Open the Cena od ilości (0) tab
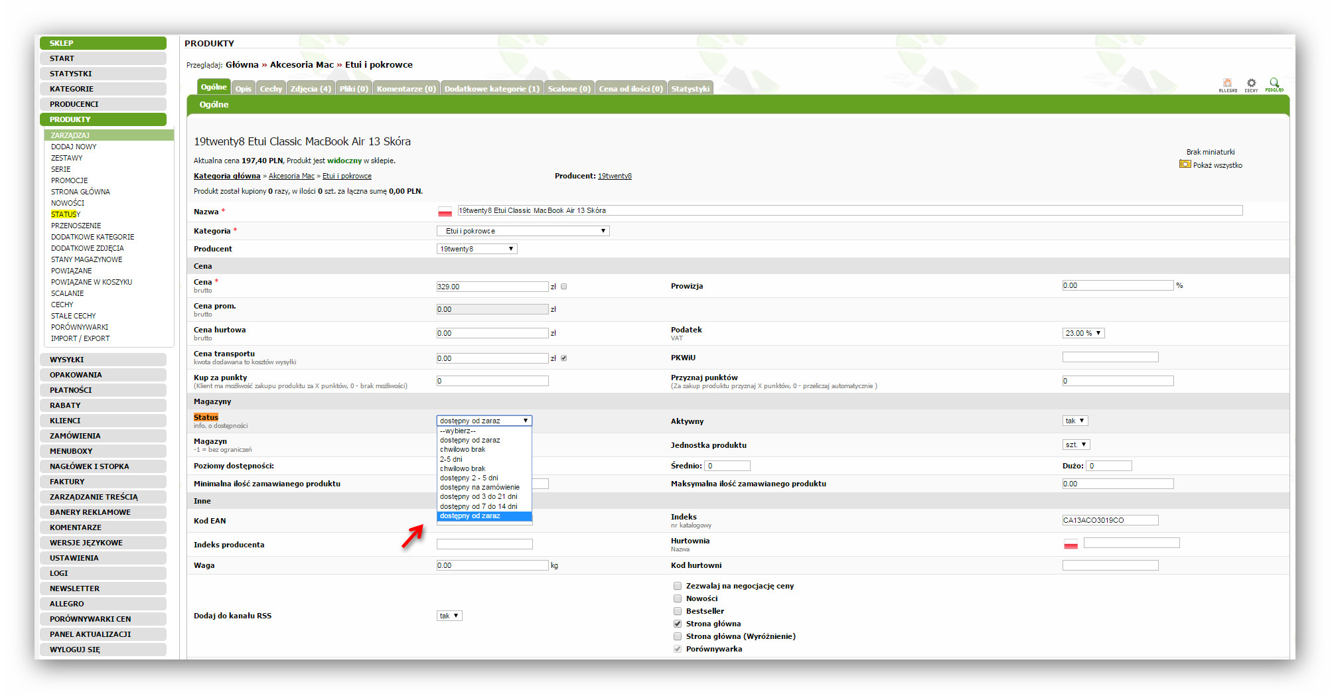1330x694 pixels. [630, 88]
